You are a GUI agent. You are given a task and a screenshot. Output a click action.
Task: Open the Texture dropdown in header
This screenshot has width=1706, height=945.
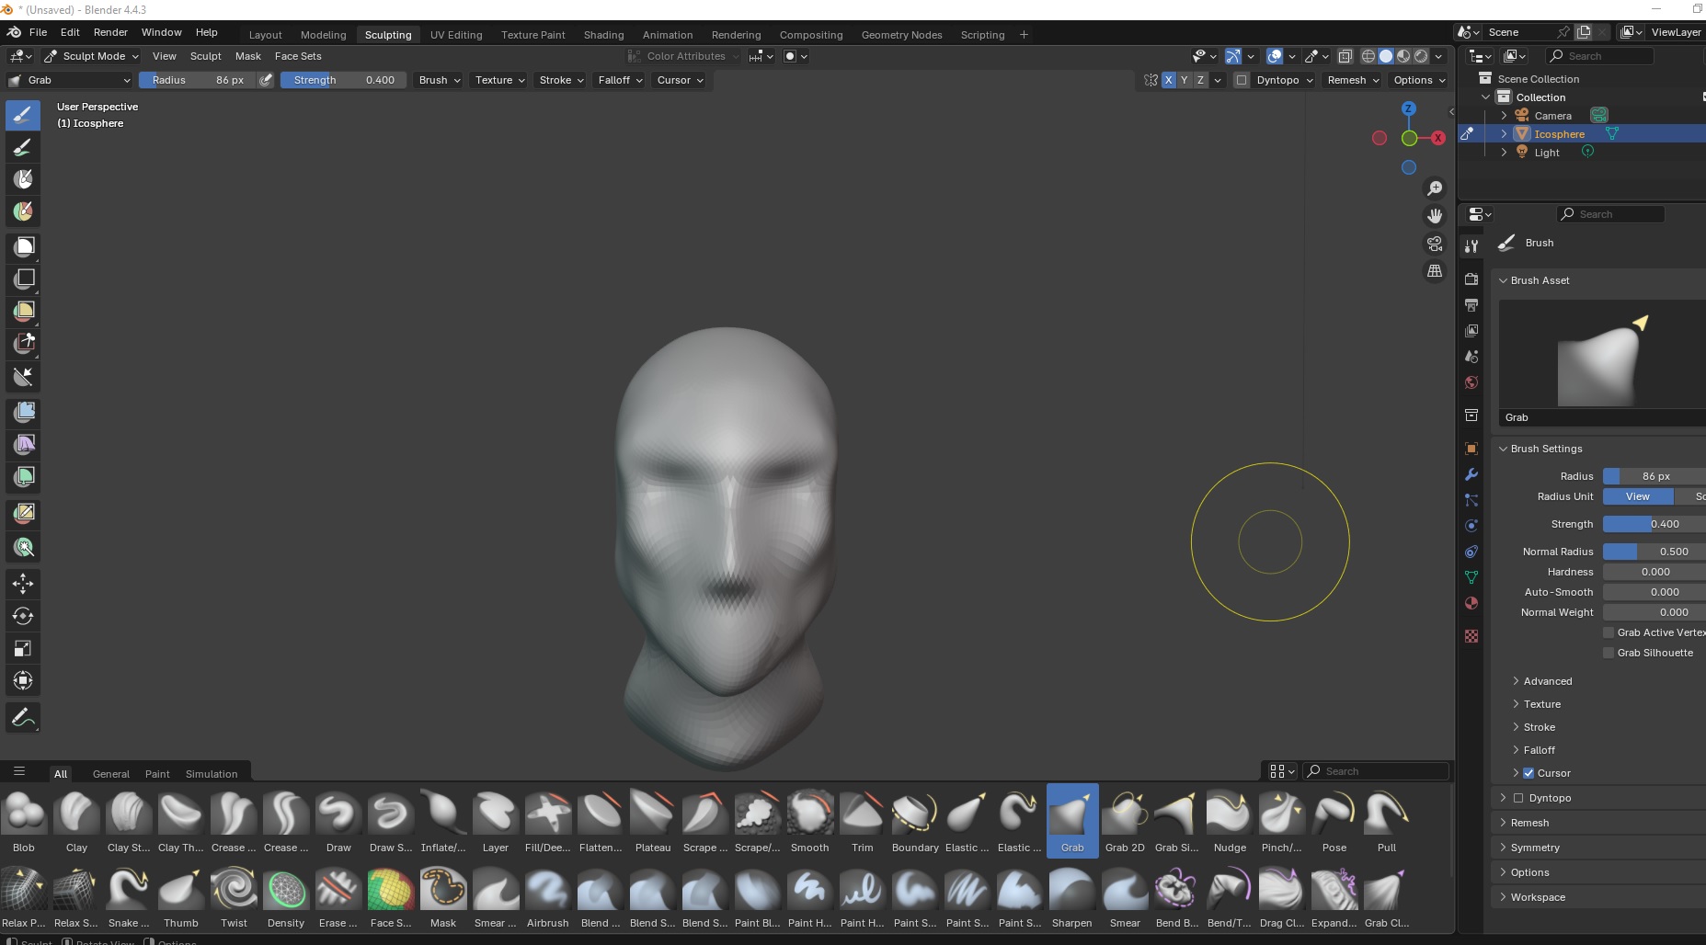tap(500, 80)
